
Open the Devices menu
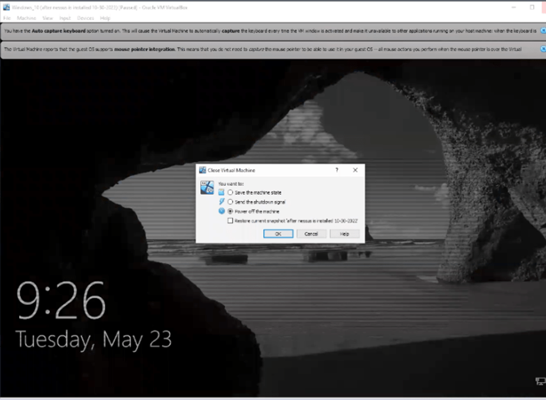(x=86, y=18)
